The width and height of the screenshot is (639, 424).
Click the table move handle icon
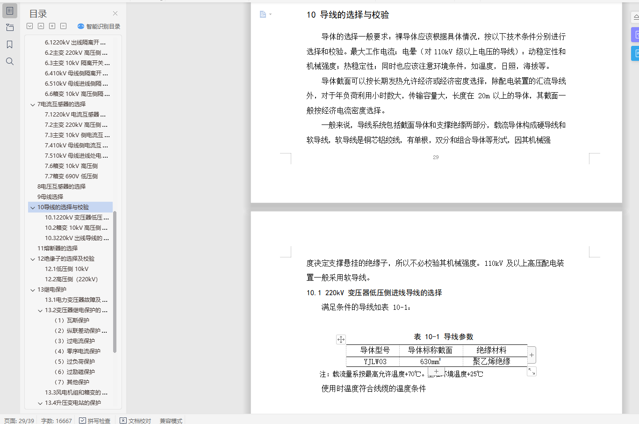point(341,340)
